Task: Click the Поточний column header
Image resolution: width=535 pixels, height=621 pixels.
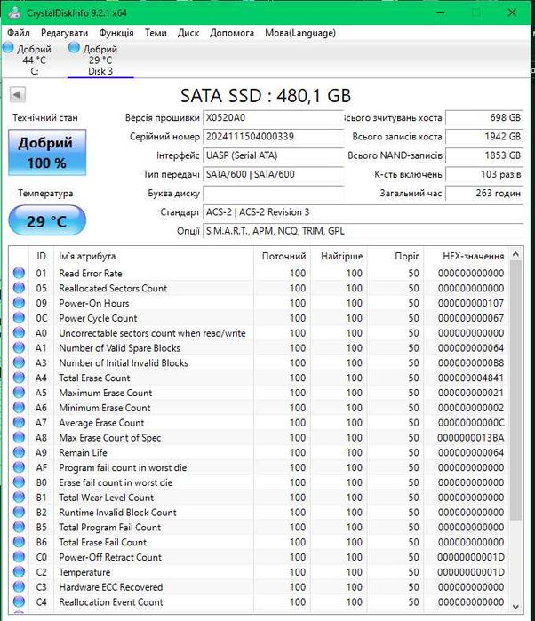Action: click(282, 256)
